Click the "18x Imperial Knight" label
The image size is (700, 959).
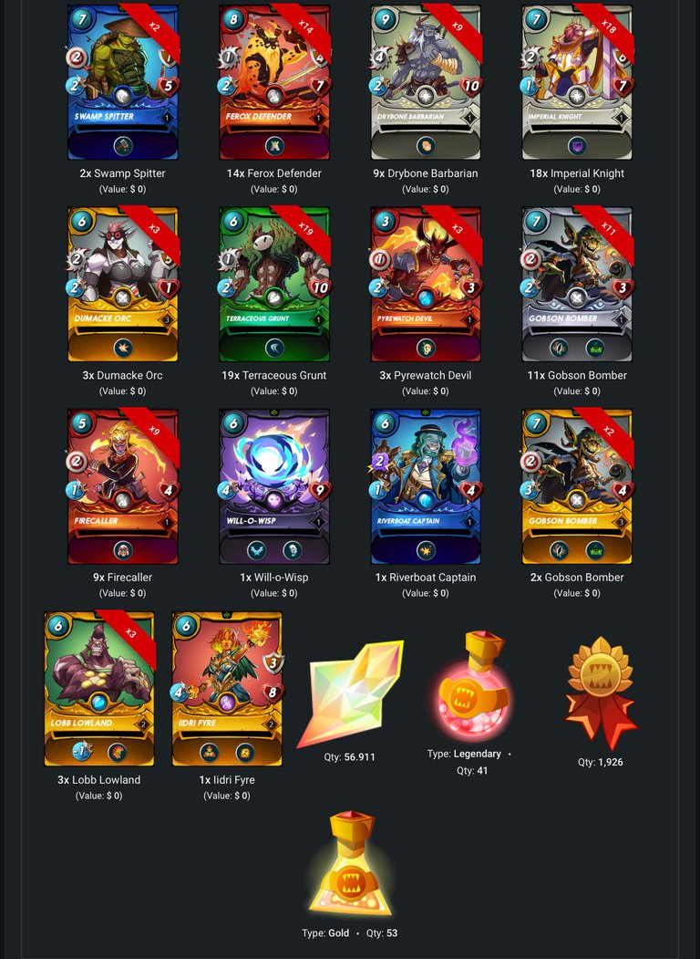tap(577, 173)
